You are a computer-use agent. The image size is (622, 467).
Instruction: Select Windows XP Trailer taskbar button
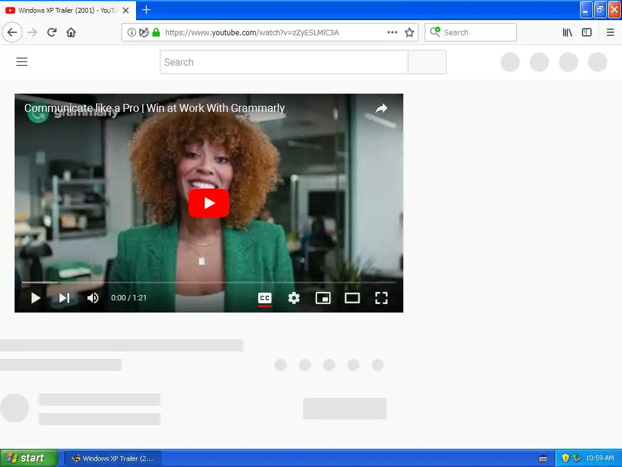(x=112, y=458)
